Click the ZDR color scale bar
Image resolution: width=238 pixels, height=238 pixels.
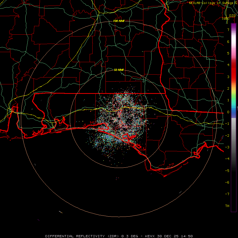(x=234, y=117)
